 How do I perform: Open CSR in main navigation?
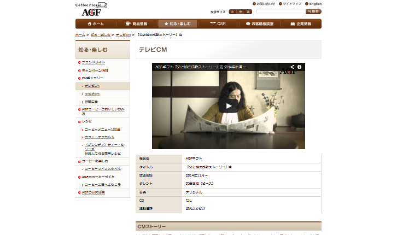click(218, 24)
